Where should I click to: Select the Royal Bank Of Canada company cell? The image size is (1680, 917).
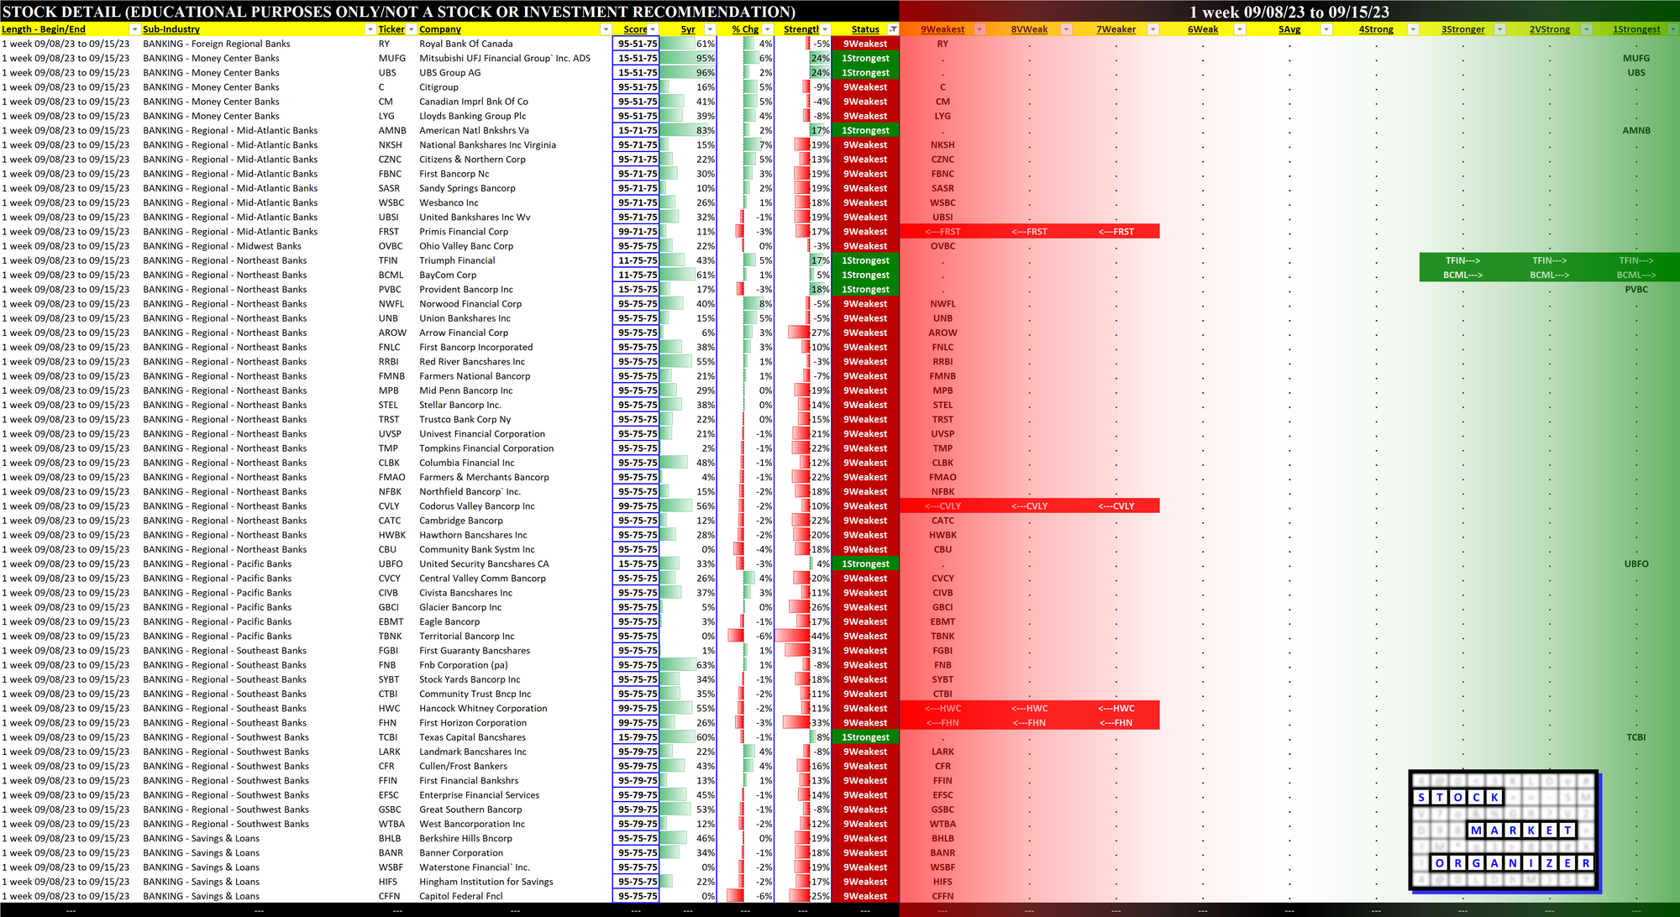[x=465, y=44]
